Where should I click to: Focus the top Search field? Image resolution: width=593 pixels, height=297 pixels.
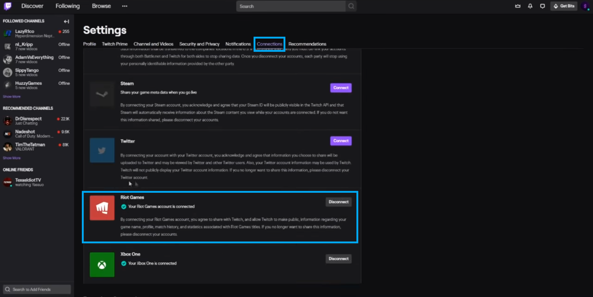pos(291,6)
